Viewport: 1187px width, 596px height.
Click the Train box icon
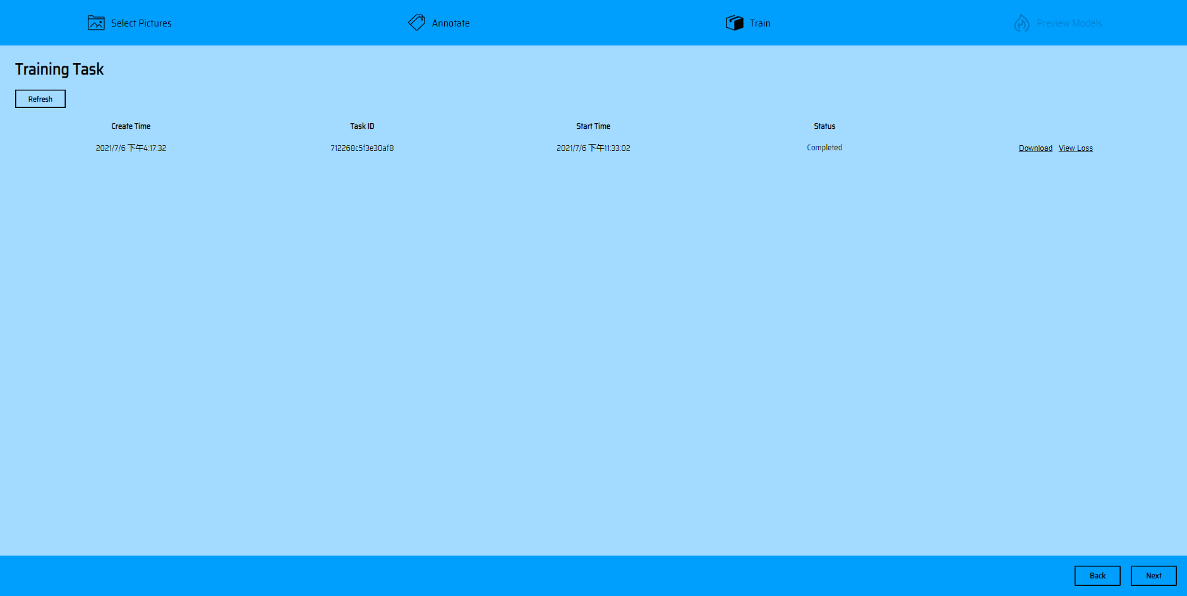pyautogui.click(x=734, y=23)
